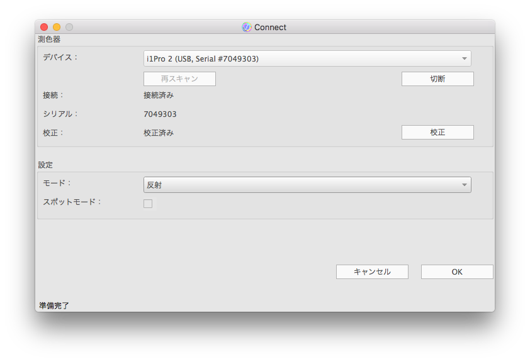Click the 再スキャン button
Image resolution: width=530 pixels, height=362 pixels.
tap(179, 79)
